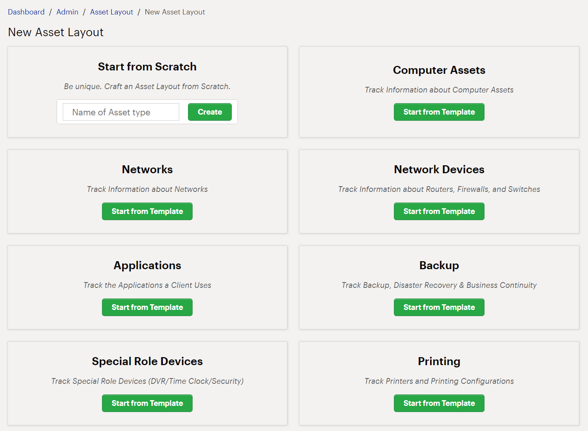Select the New Asset Layout page heading

click(56, 32)
